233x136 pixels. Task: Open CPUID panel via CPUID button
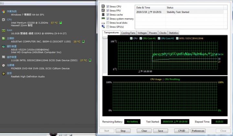(182, 131)
